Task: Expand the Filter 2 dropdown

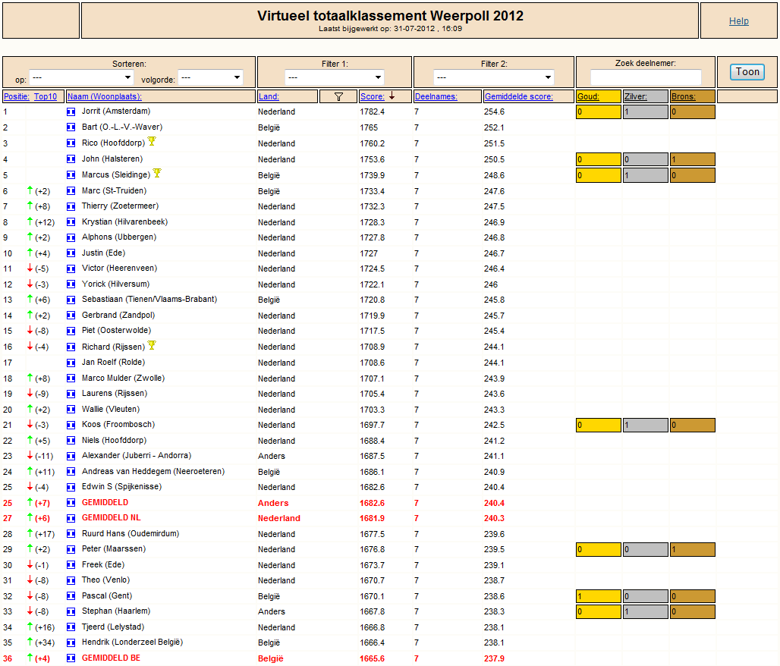Action: pyautogui.click(x=493, y=77)
